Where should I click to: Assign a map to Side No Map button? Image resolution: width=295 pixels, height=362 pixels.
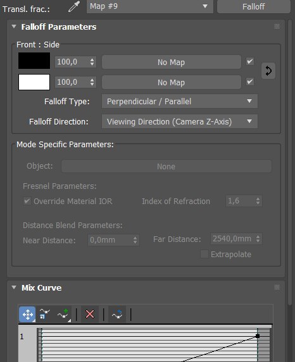point(171,82)
